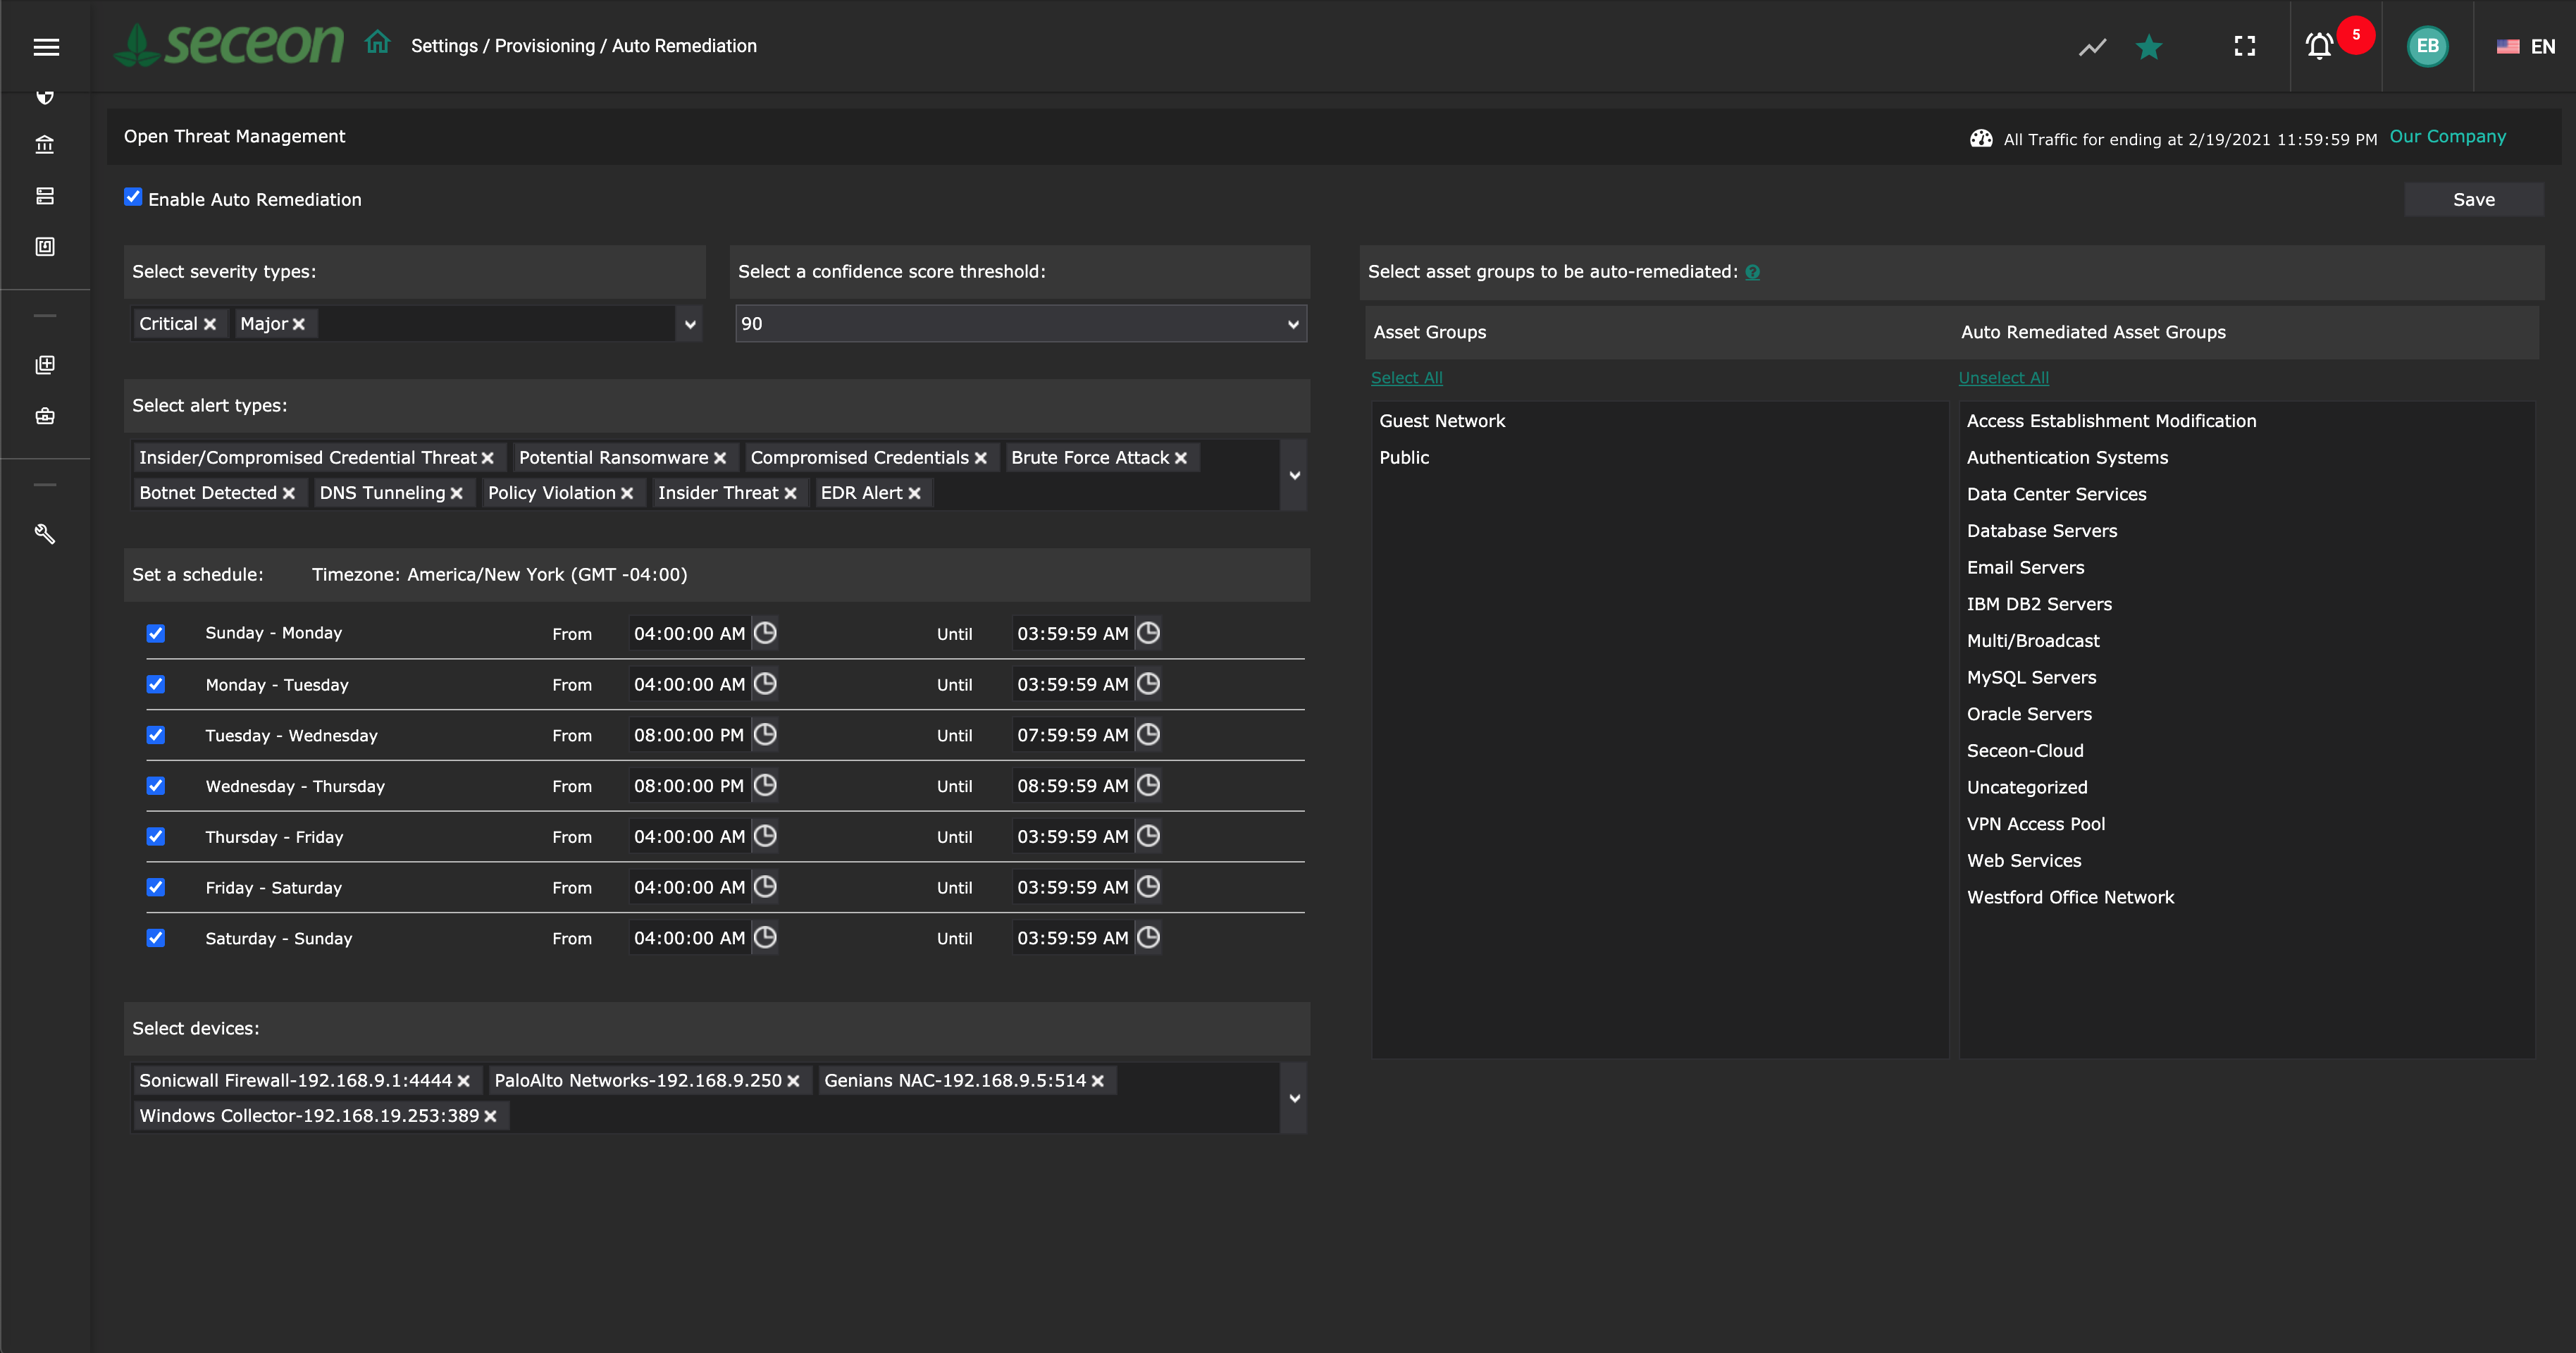Expand the select devices dropdown arrow
The image size is (2576, 1353).
coord(1294,1098)
